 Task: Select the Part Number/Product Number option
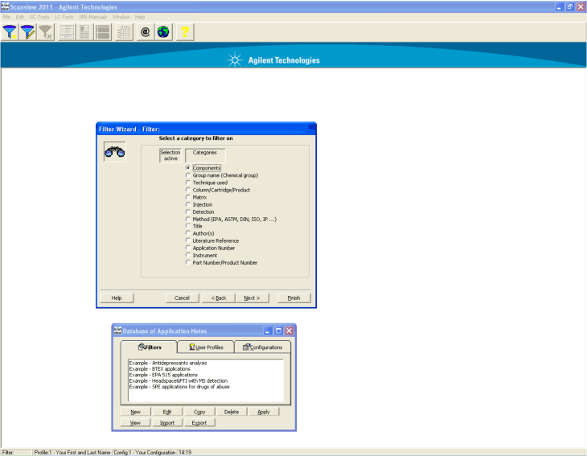(x=188, y=262)
